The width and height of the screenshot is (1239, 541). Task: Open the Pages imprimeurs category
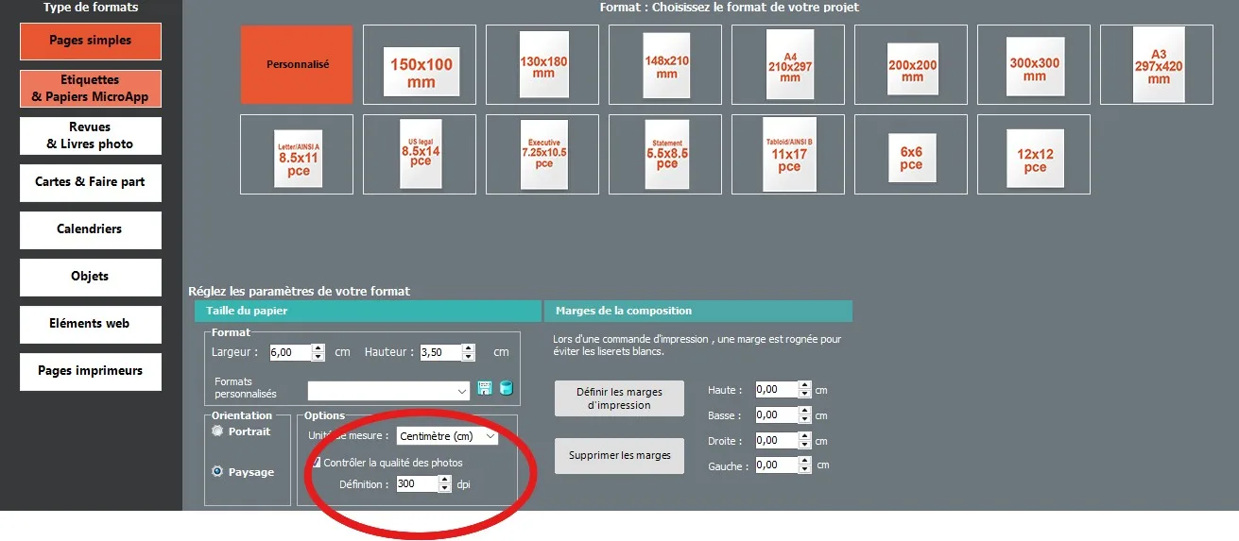(x=91, y=371)
